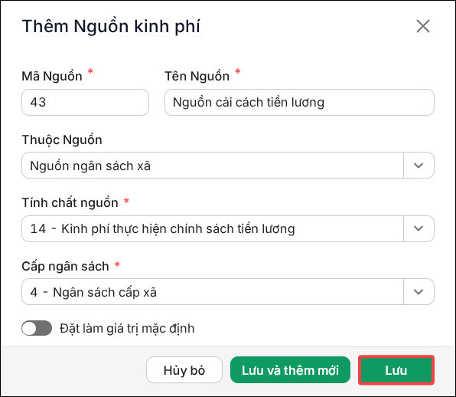456x397 pixels.
Task: Focus the Tên Nguồn text field
Action: coord(299,102)
